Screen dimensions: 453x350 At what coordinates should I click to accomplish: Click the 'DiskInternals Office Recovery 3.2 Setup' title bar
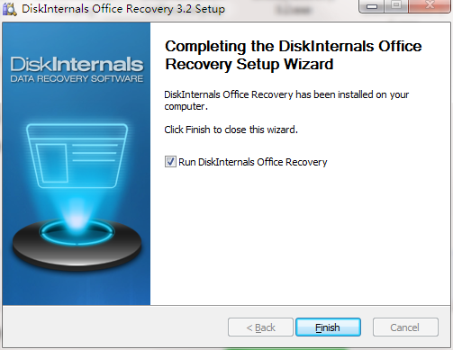123,9
